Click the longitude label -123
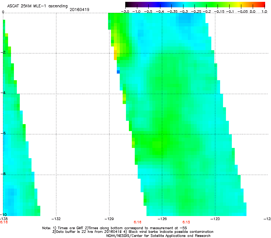The width and height of the screenshot is (271, 238). point(215,219)
